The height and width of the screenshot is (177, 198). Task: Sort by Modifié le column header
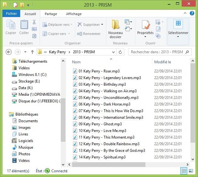pos(163,62)
